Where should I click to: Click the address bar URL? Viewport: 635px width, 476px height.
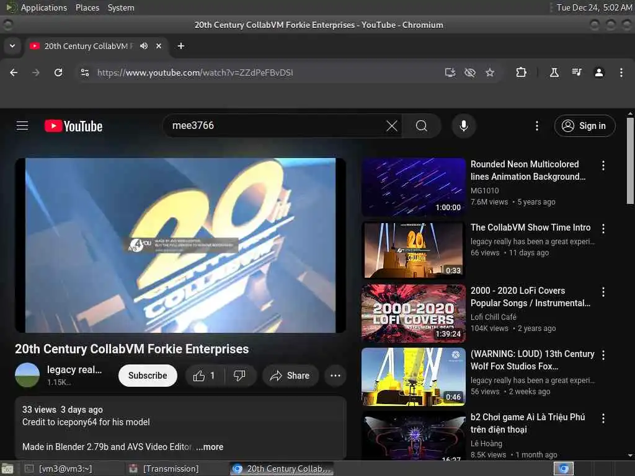[195, 73]
